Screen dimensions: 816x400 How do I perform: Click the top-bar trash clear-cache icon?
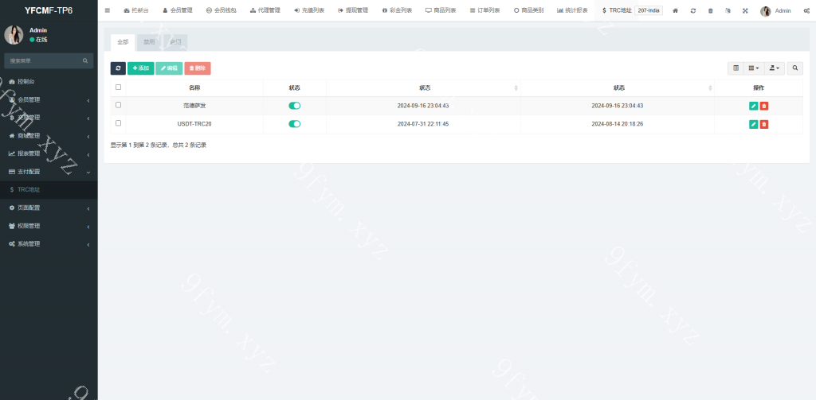710,10
